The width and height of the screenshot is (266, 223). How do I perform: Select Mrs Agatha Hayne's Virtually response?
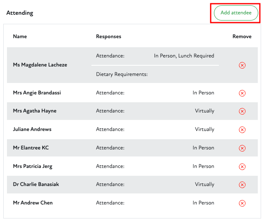pos(204,111)
